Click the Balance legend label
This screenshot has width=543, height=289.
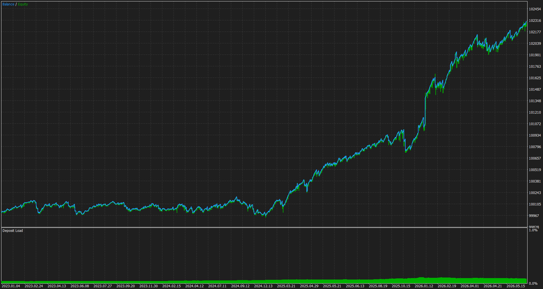(x=8, y=4)
